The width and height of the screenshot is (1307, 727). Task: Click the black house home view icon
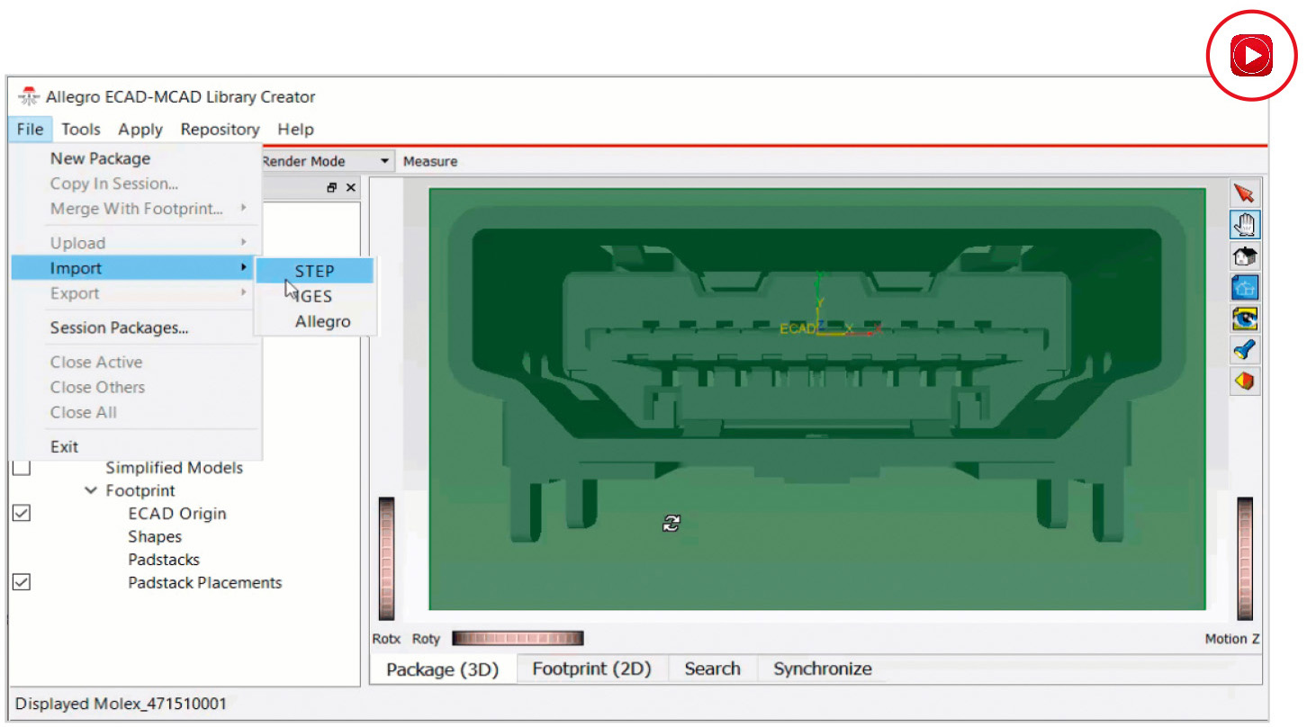[1245, 256]
